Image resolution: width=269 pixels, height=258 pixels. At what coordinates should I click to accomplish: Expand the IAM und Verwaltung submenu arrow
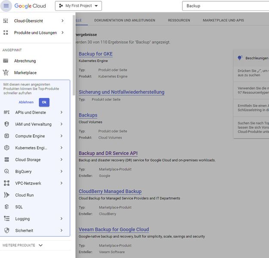click(x=62, y=124)
